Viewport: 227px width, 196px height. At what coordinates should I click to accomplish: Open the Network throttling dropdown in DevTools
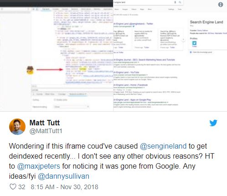71,107
